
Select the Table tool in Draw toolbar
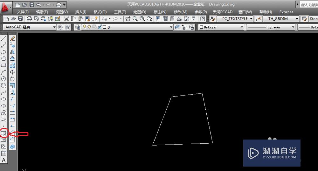3,154
